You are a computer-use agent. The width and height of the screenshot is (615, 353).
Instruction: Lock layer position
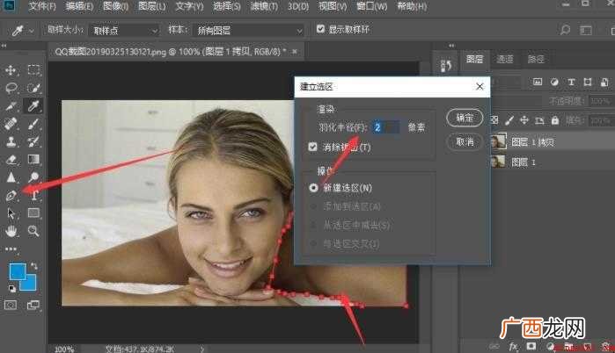[524, 120]
